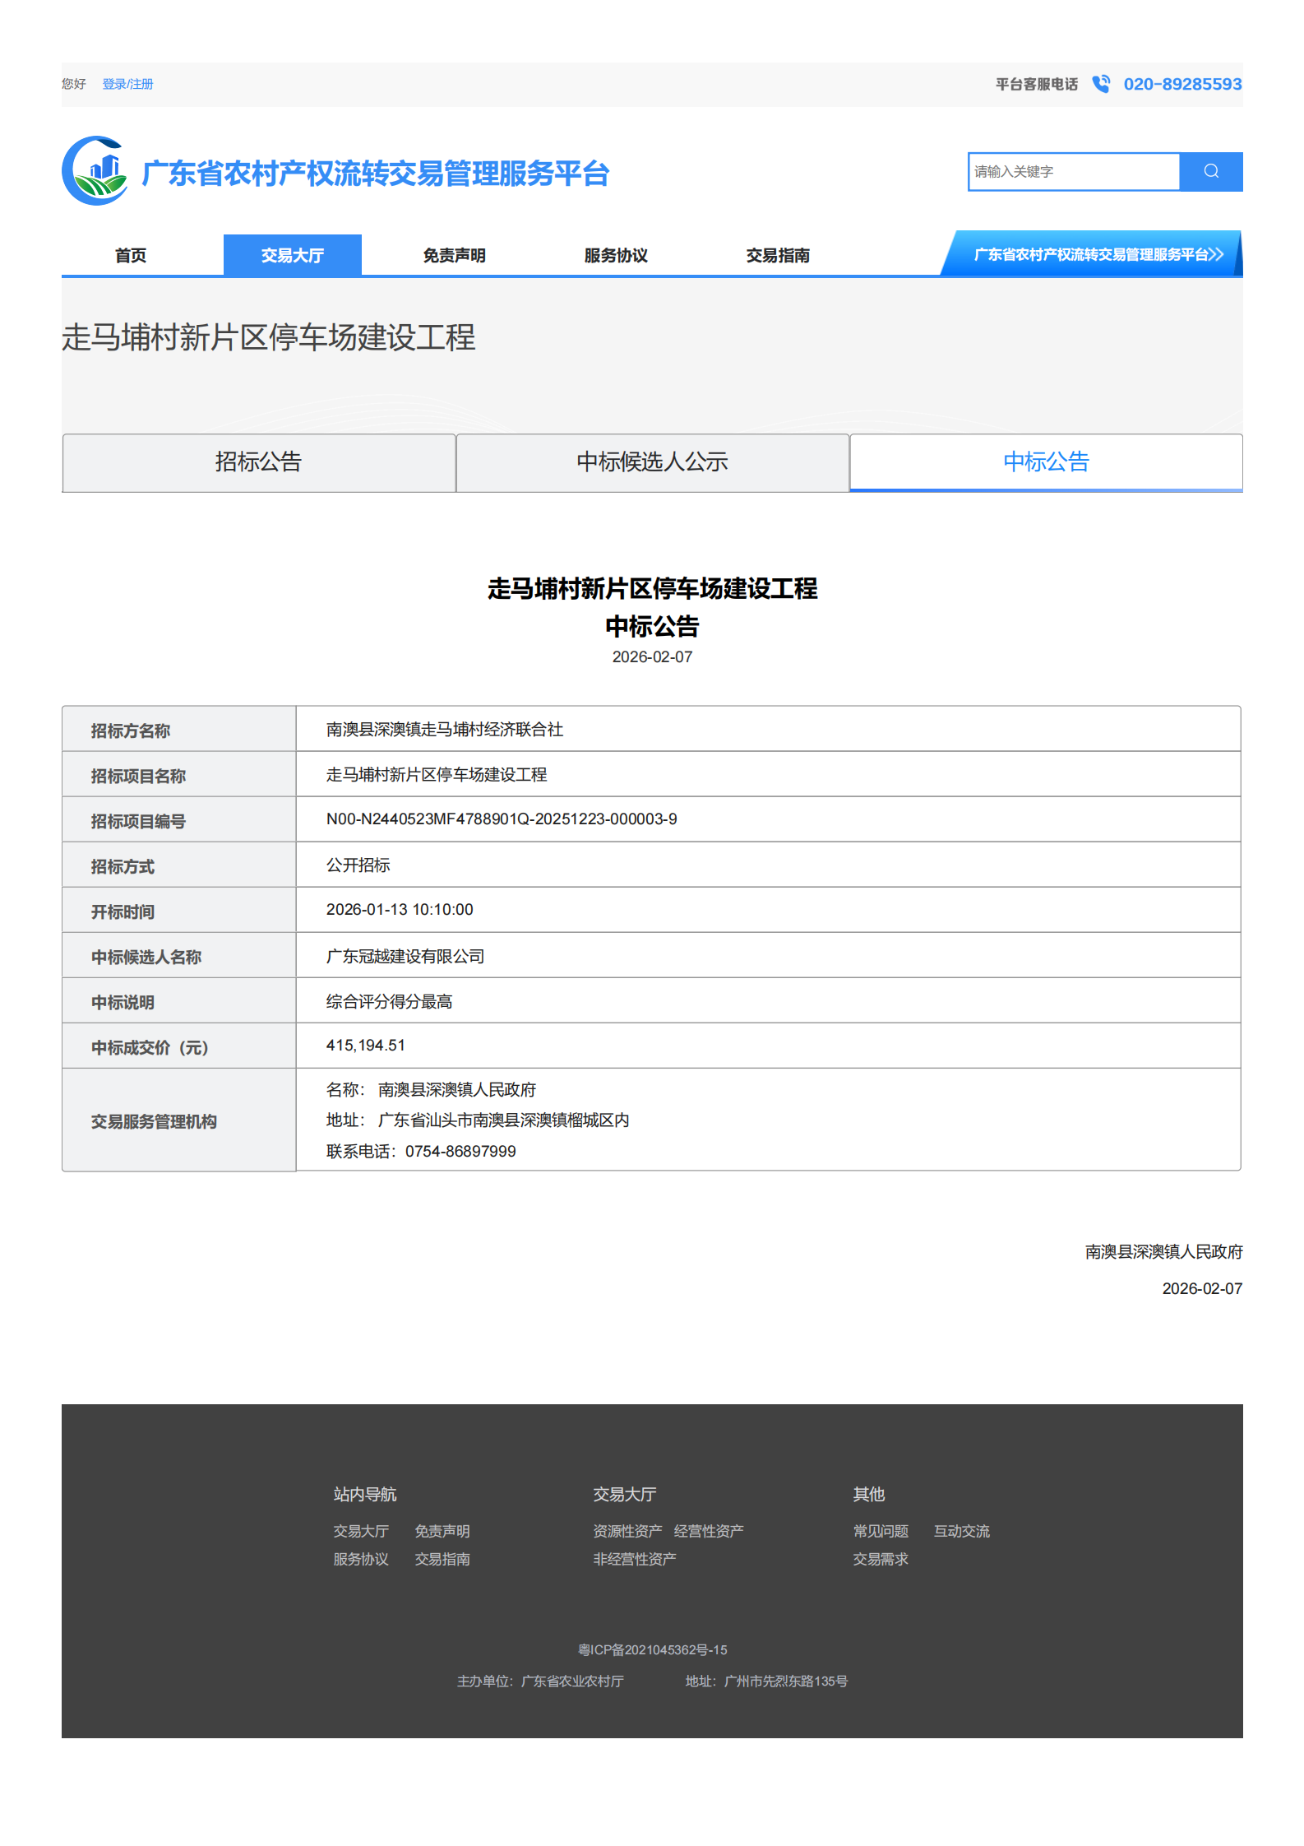The height and width of the screenshot is (1846, 1304).
Task: Click the 广东省农村产权流转交易管理服务平台>> banner button
Action: [x=1097, y=254]
